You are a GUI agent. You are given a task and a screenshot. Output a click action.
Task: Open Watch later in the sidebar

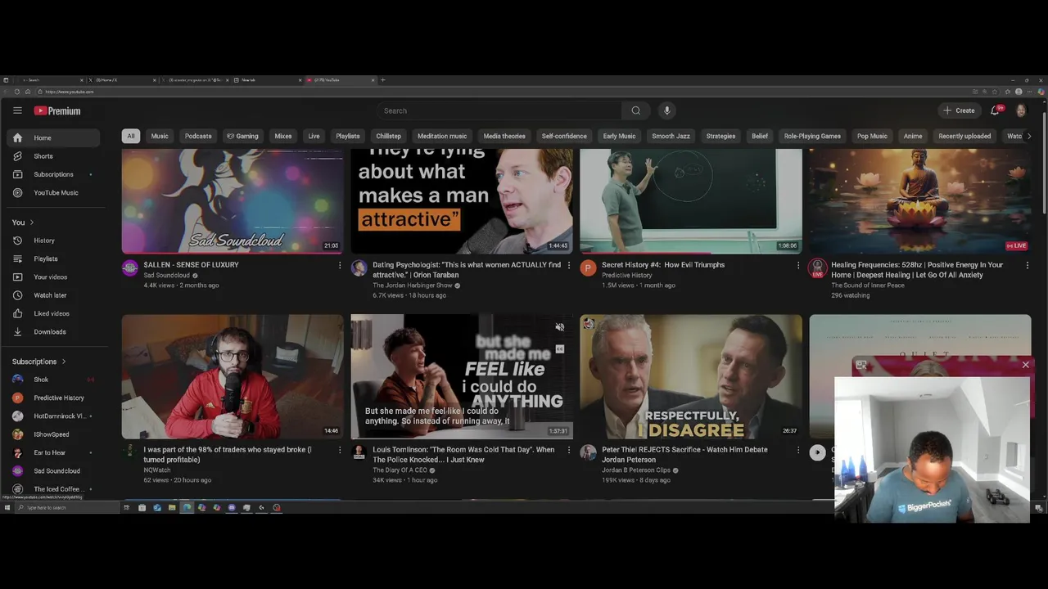(53, 295)
